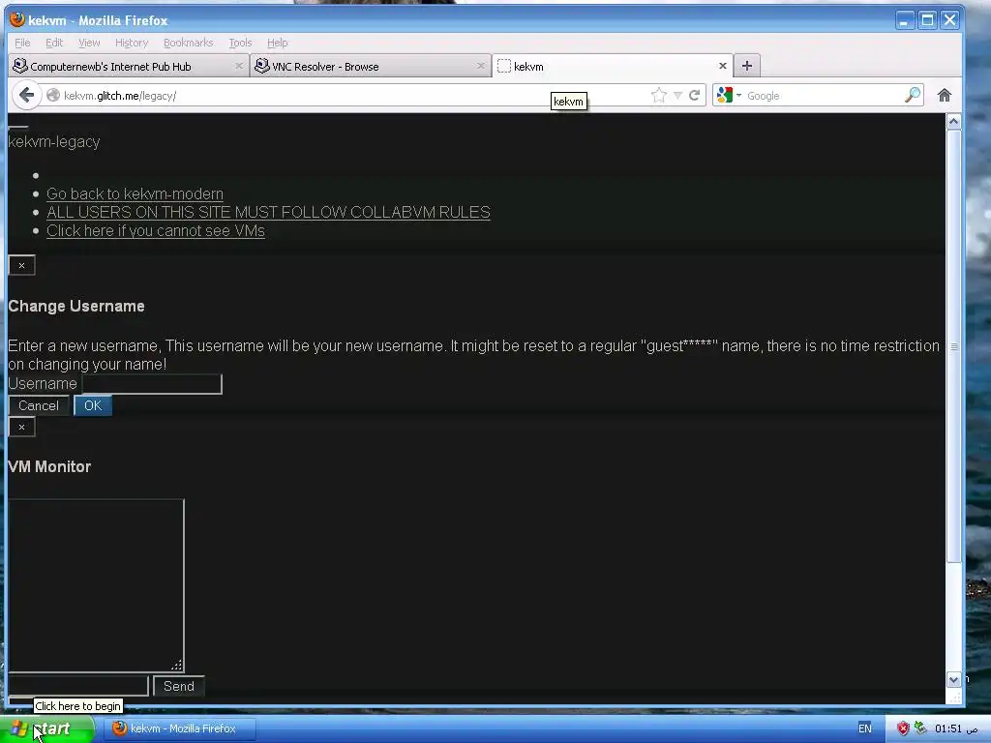Image resolution: width=991 pixels, height=743 pixels.
Task: Click inside the VM Monitor output textarea
Action: point(96,585)
